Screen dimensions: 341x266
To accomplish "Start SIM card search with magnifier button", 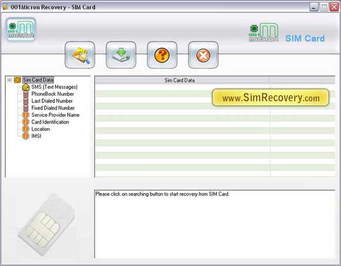I will [80, 55].
